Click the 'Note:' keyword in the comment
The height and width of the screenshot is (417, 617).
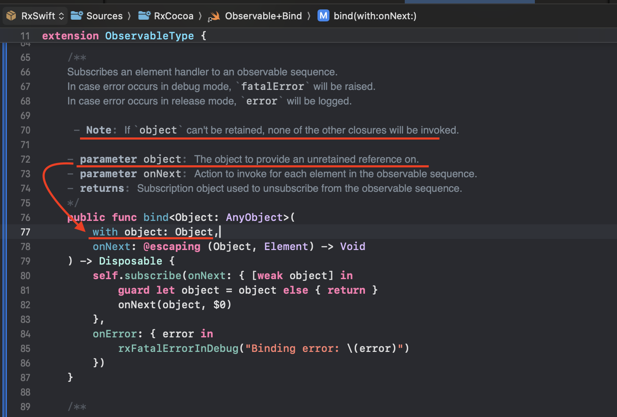pyautogui.click(x=101, y=130)
